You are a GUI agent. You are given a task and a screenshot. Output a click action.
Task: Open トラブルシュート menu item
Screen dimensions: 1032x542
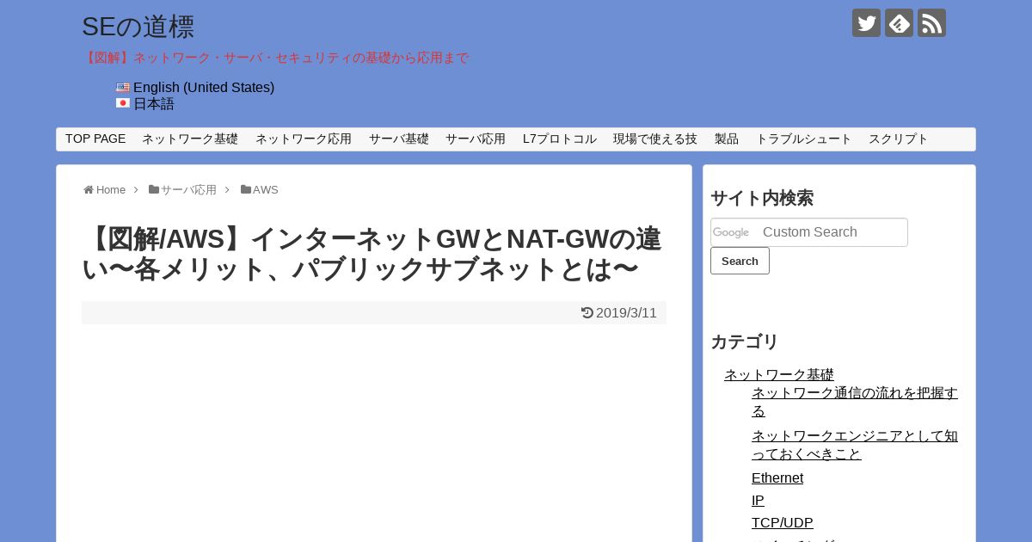click(x=804, y=139)
